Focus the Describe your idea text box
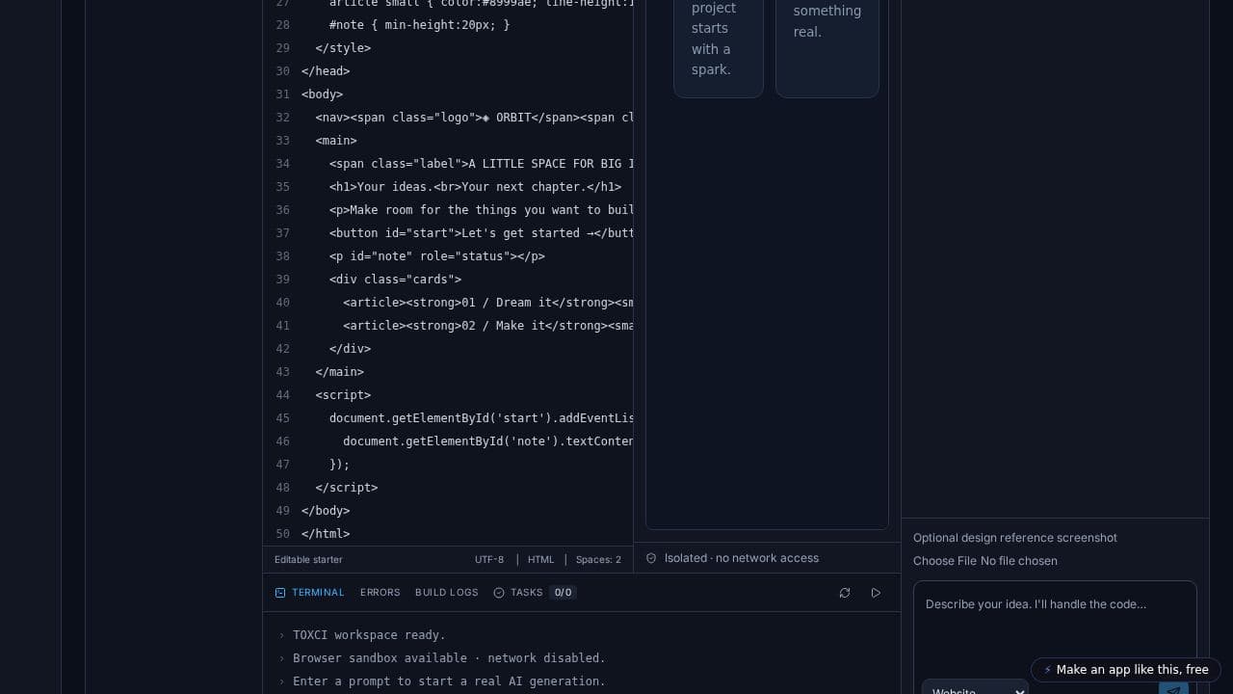The height and width of the screenshot is (694, 1233). click(x=1055, y=627)
